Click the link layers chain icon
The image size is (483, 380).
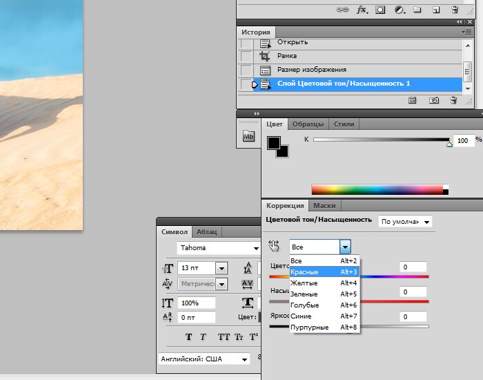342,10
